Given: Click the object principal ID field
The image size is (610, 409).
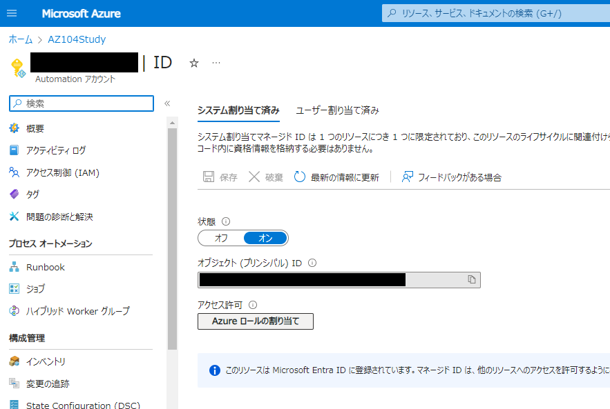Looking at the screenshot, I should point(339,279).
